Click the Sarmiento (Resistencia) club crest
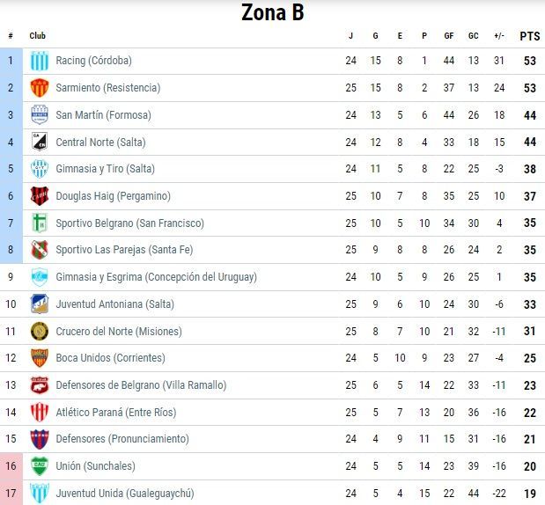 click(x=40, y=88)
